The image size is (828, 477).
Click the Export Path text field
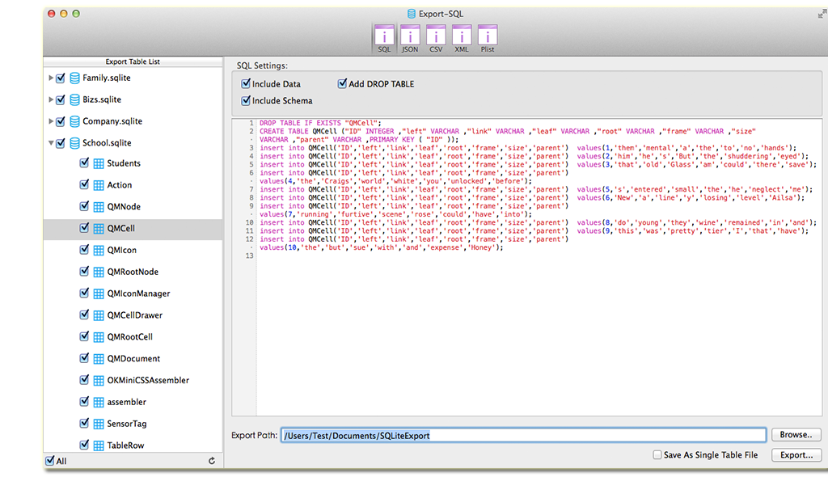pos(522,436)
